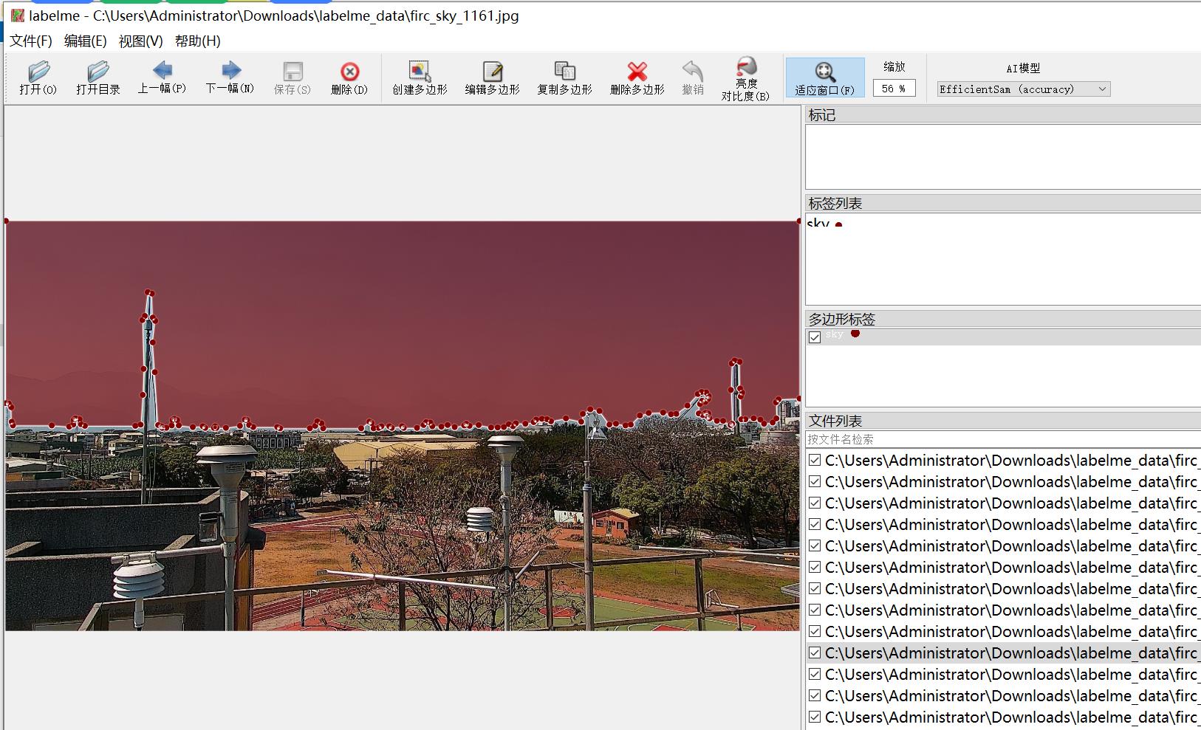Viewport: 1201px width, 730px height.
Task: Open the AI model EfficientSam dropdown
Action: (1023, 89)
